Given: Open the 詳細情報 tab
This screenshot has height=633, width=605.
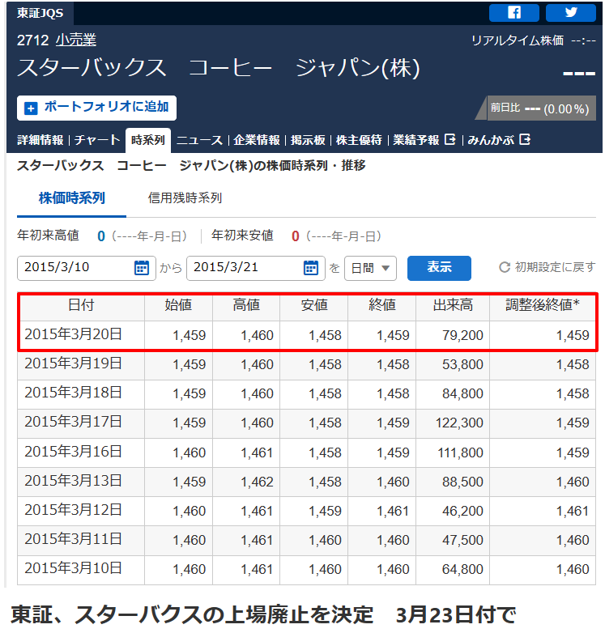Looking at the screenshot, I should [40, 140].
